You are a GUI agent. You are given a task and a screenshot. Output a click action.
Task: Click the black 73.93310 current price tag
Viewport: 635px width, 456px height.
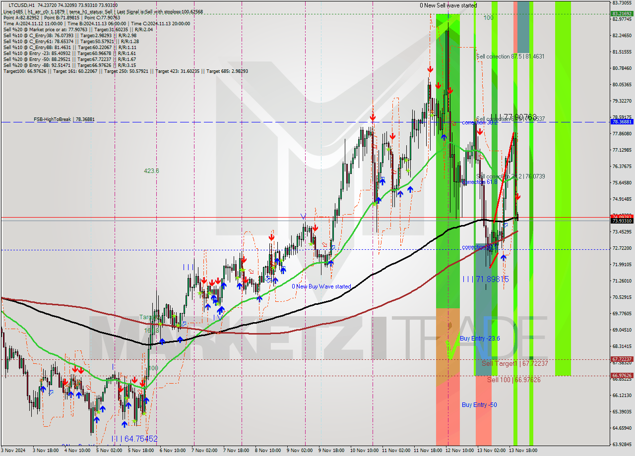[x=622, y=221]
